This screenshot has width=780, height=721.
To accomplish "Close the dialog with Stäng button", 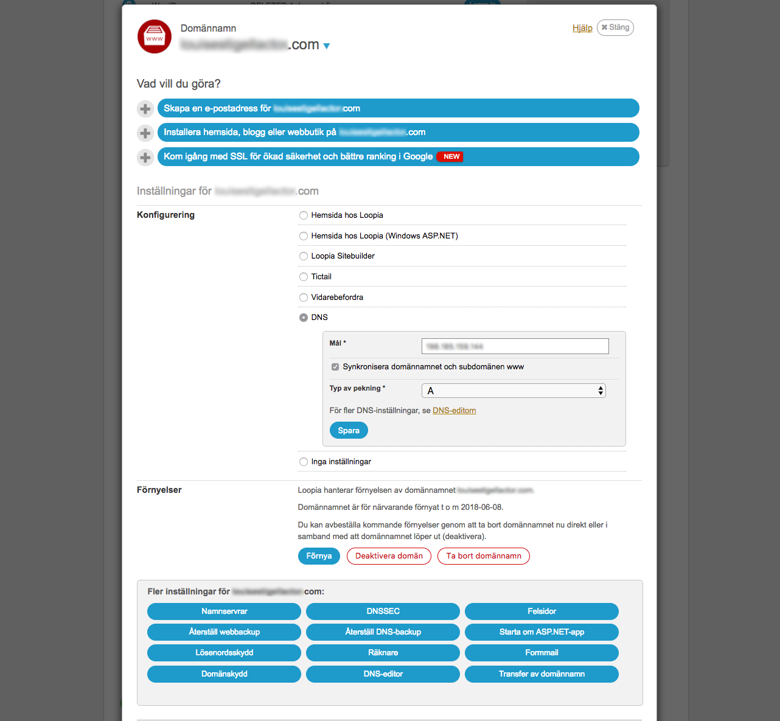I will [615, 27].
